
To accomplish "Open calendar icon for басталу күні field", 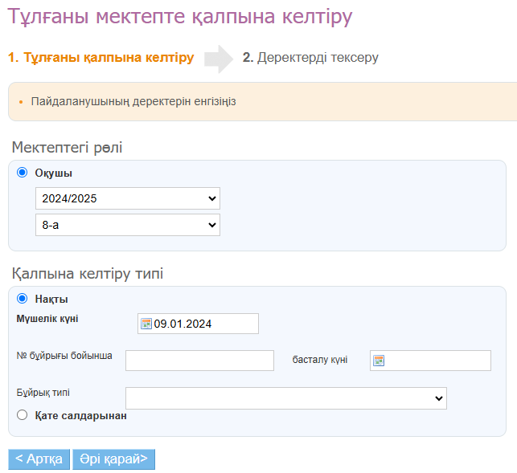I will point(379,361).
